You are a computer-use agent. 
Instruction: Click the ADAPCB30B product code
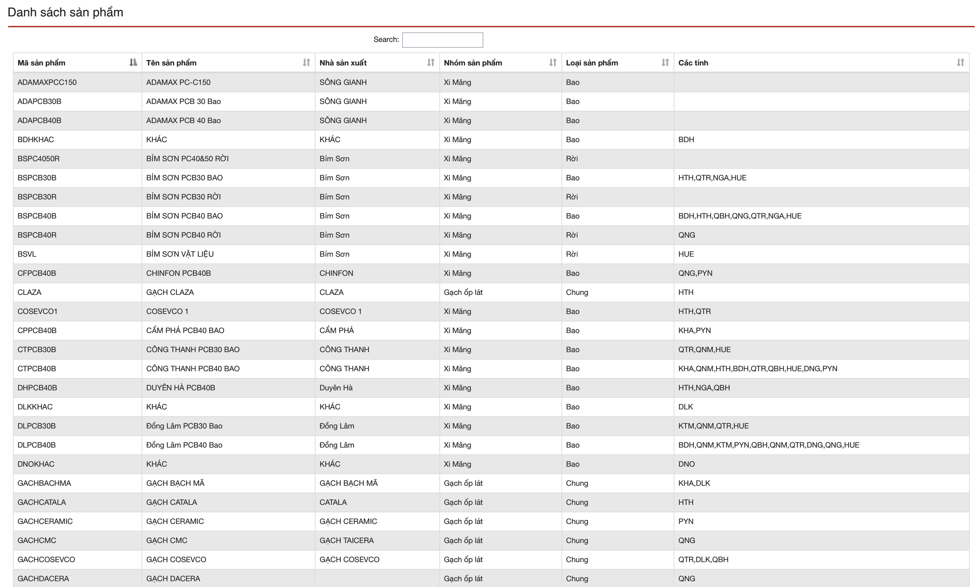39,101
